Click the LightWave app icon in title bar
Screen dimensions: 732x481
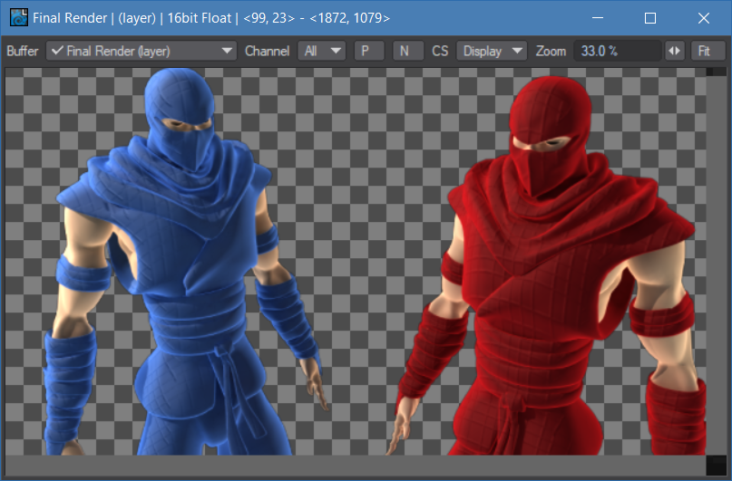tap(18, 17)
